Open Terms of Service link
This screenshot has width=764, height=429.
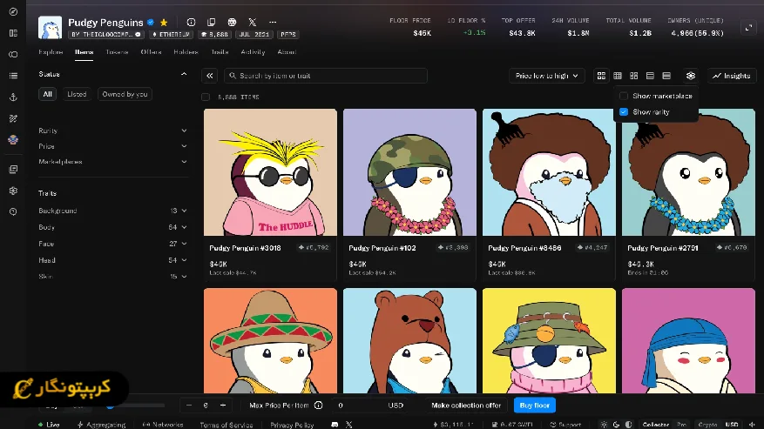[x=226, y=425]
